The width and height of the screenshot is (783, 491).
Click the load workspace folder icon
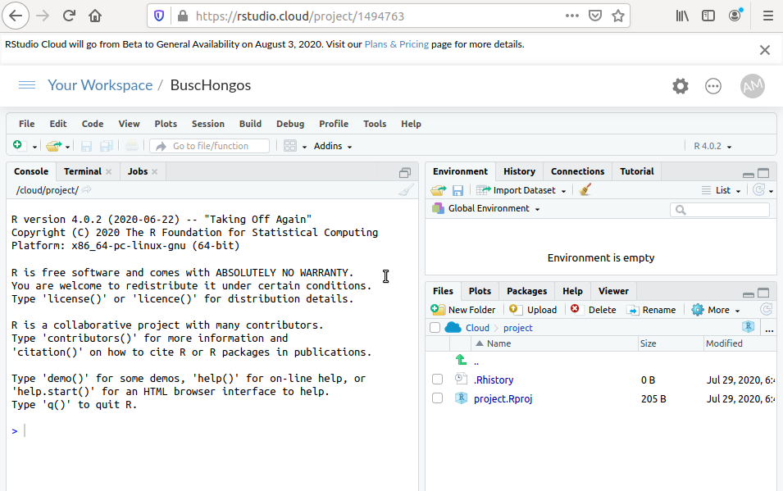(439, 190)
